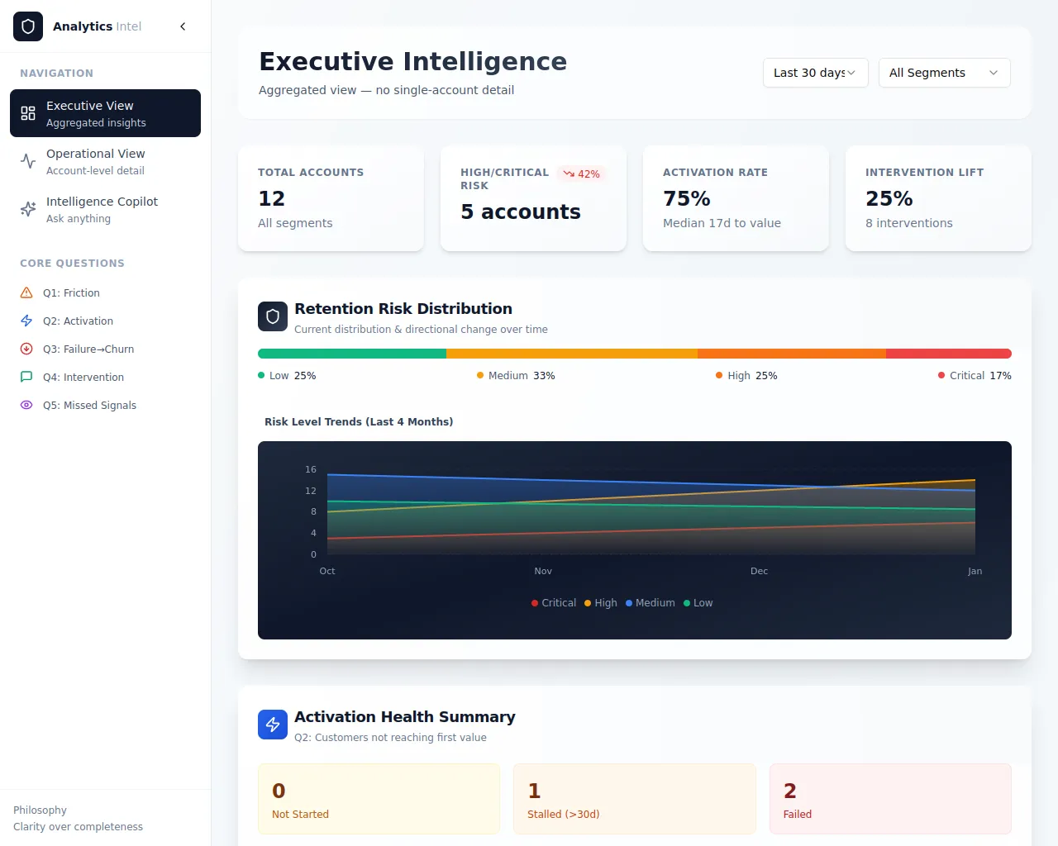Click the High/Critical Risk accounts card
Image resolution: width=1058 pixels, height=846 pixels.
point(533,198)
